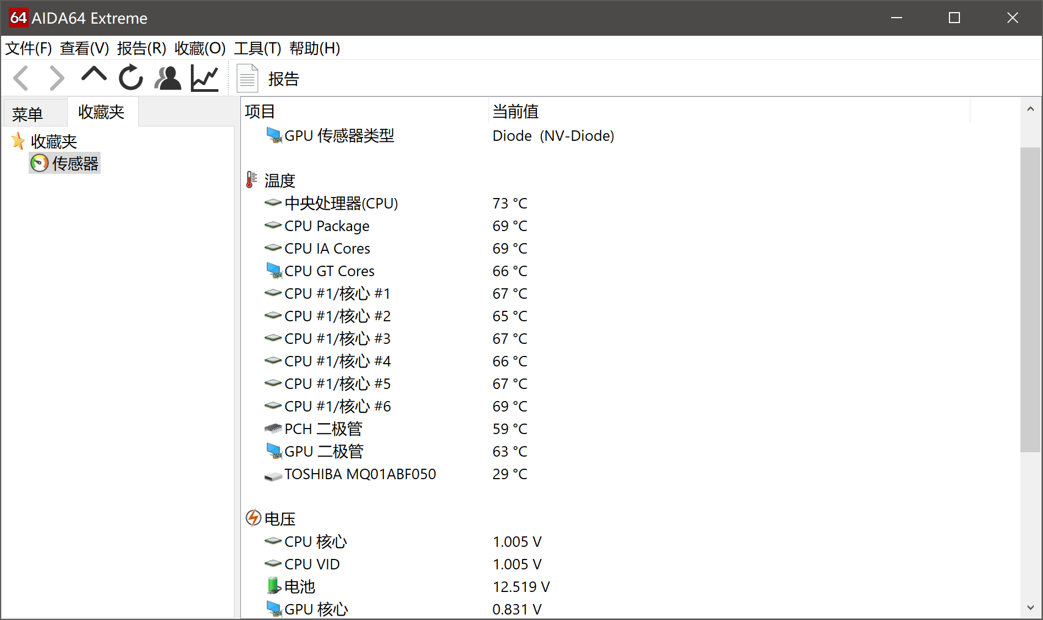Open the 收藏(O) menu
Screen dimensions: 1043x620
pos(200,48)
